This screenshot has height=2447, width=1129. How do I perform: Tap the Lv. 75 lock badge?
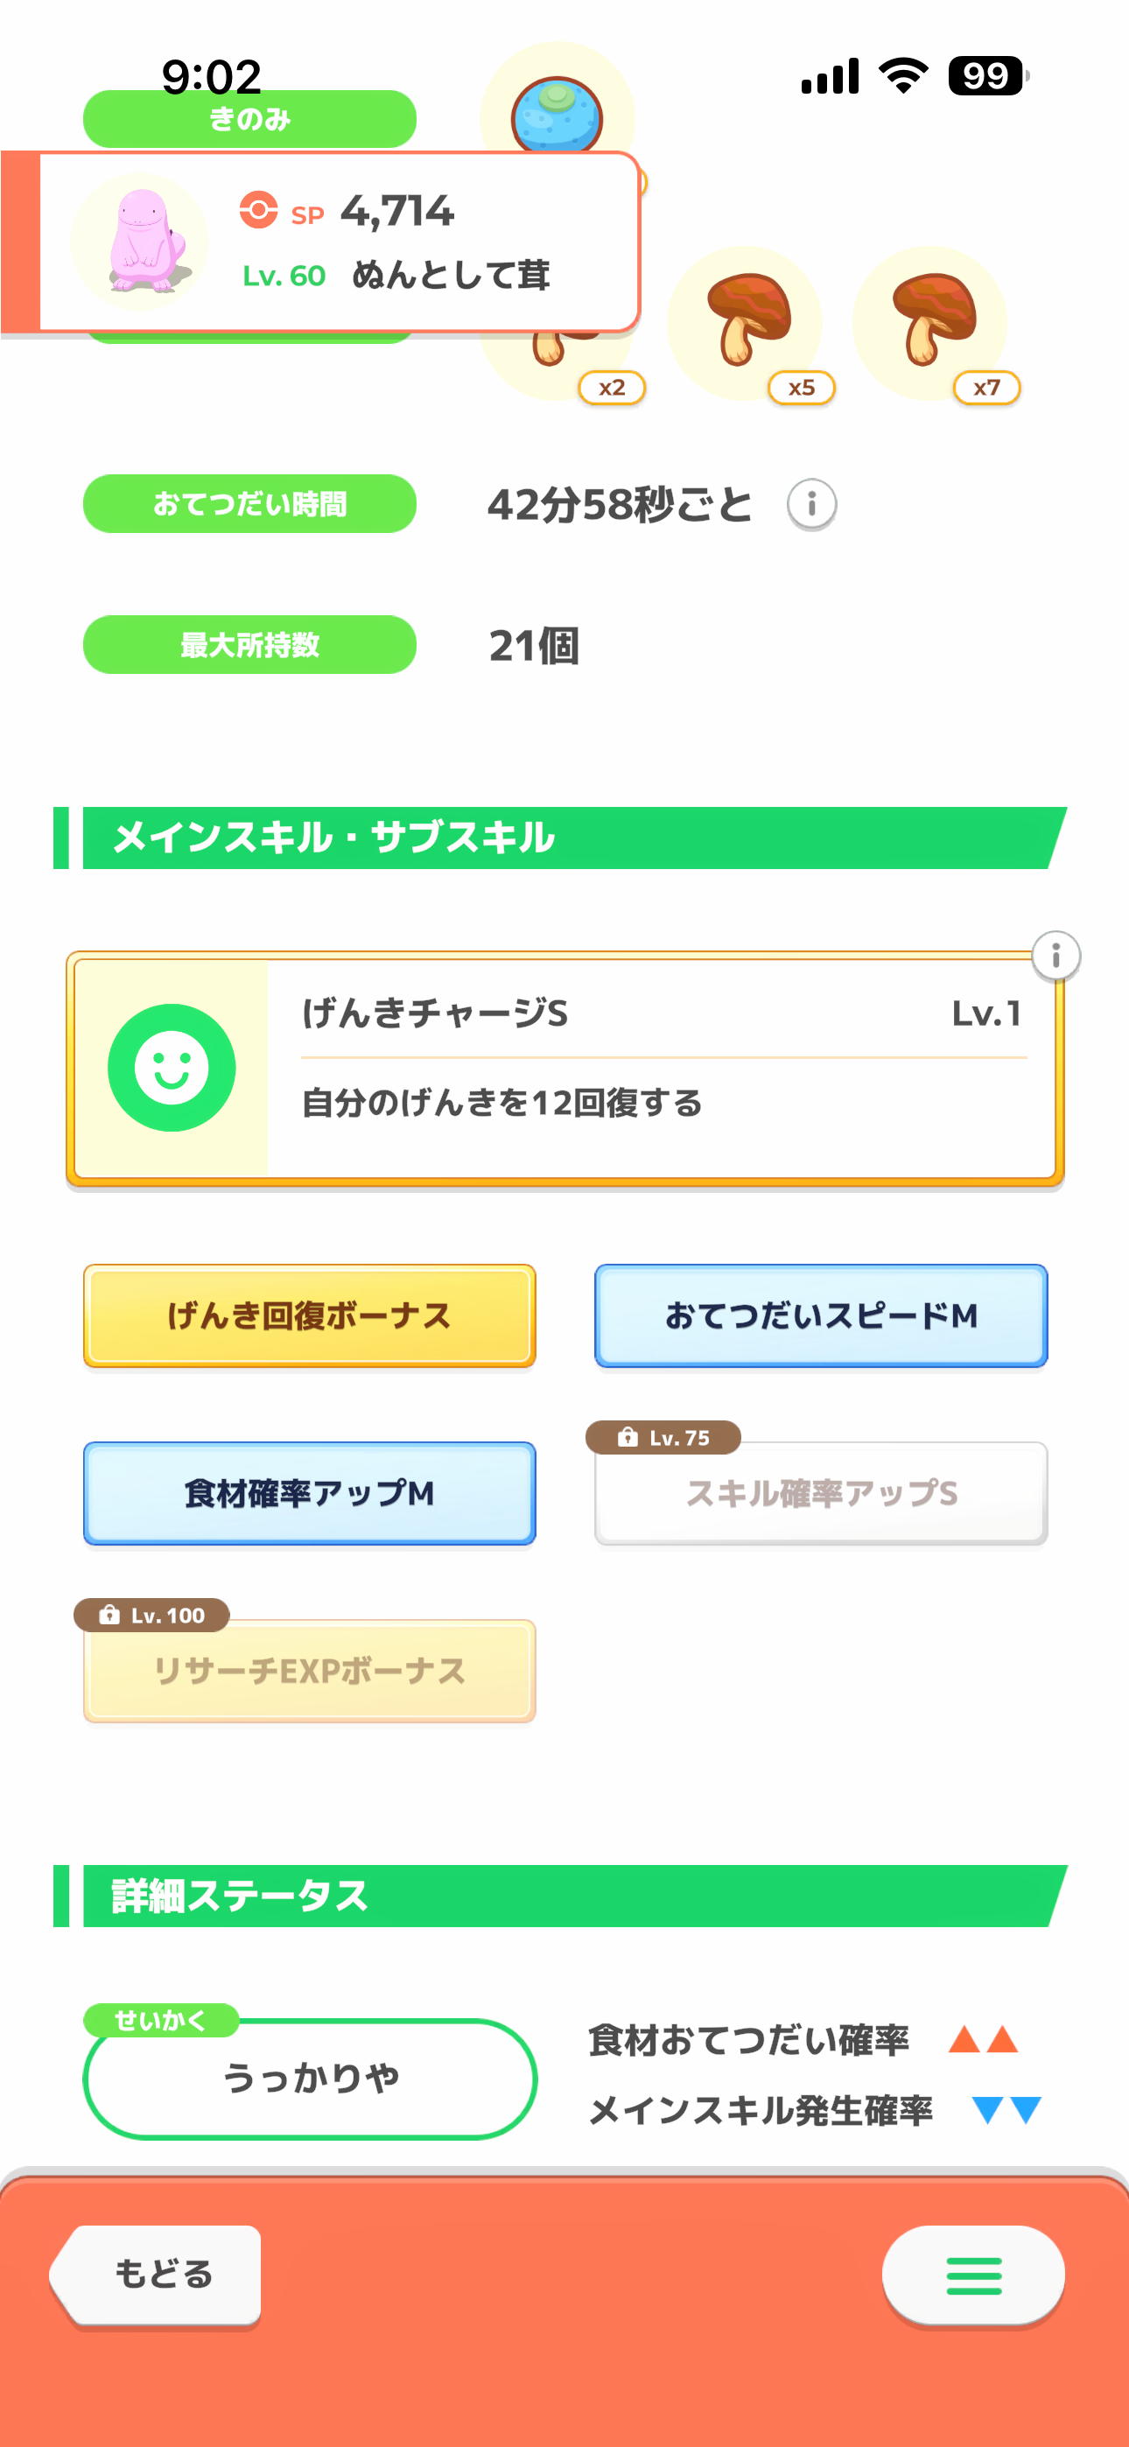coord(663,1437)
